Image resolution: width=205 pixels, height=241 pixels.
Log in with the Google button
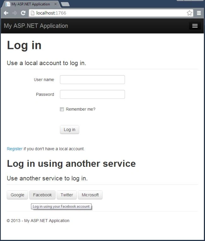point(17,195)
